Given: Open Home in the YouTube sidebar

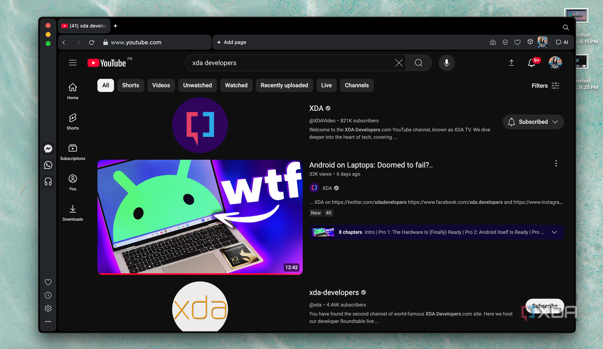Looking at the screenshot, I should pos(73,91).
